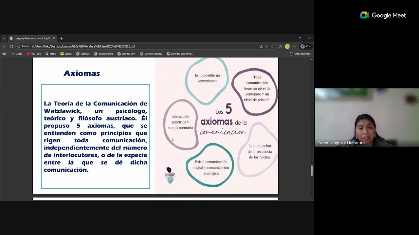Minimize the browser window

pyautogui.click(x=290, y=38)
